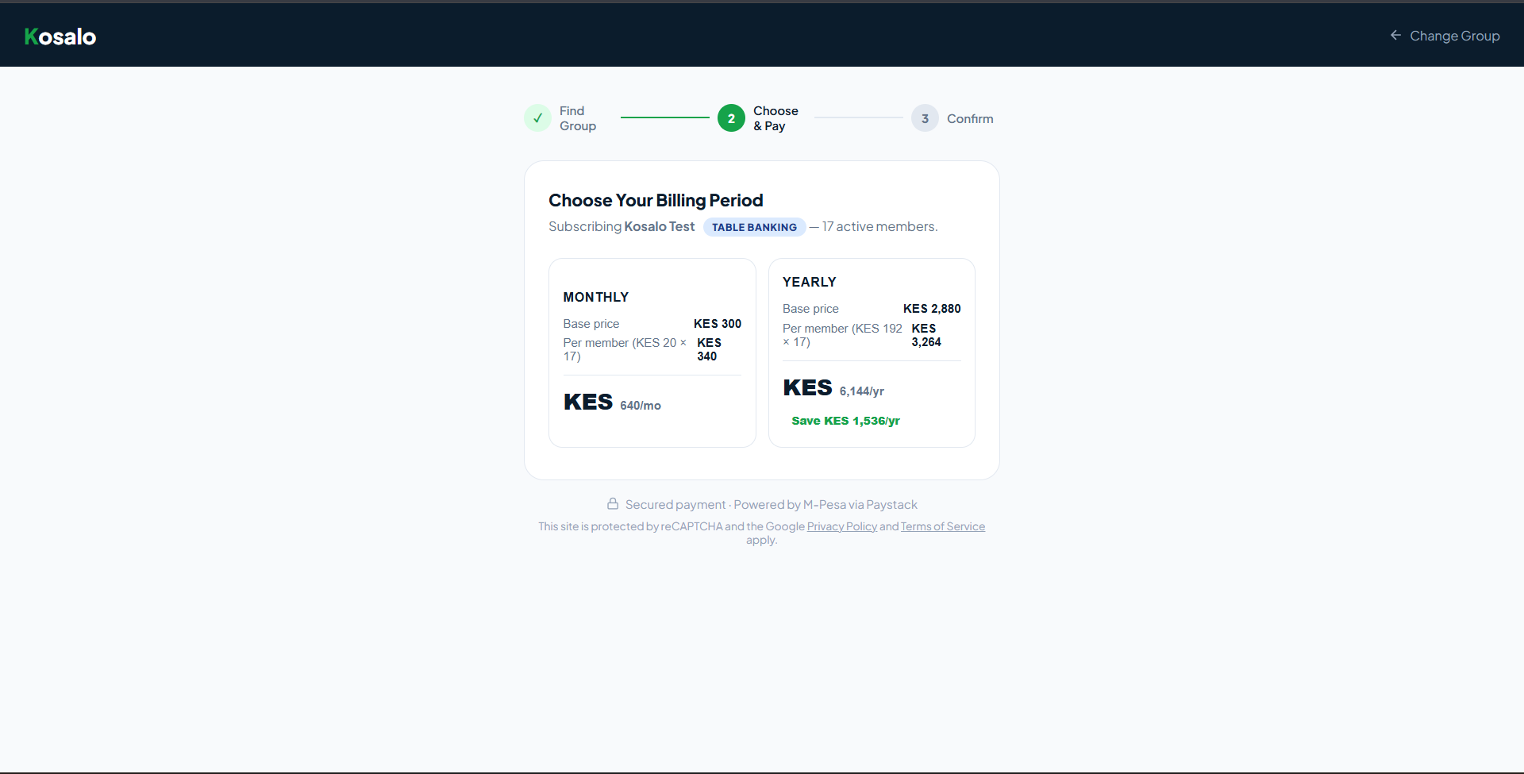
Task: Click the Find Group step label
Action: (x=578, y=118)
